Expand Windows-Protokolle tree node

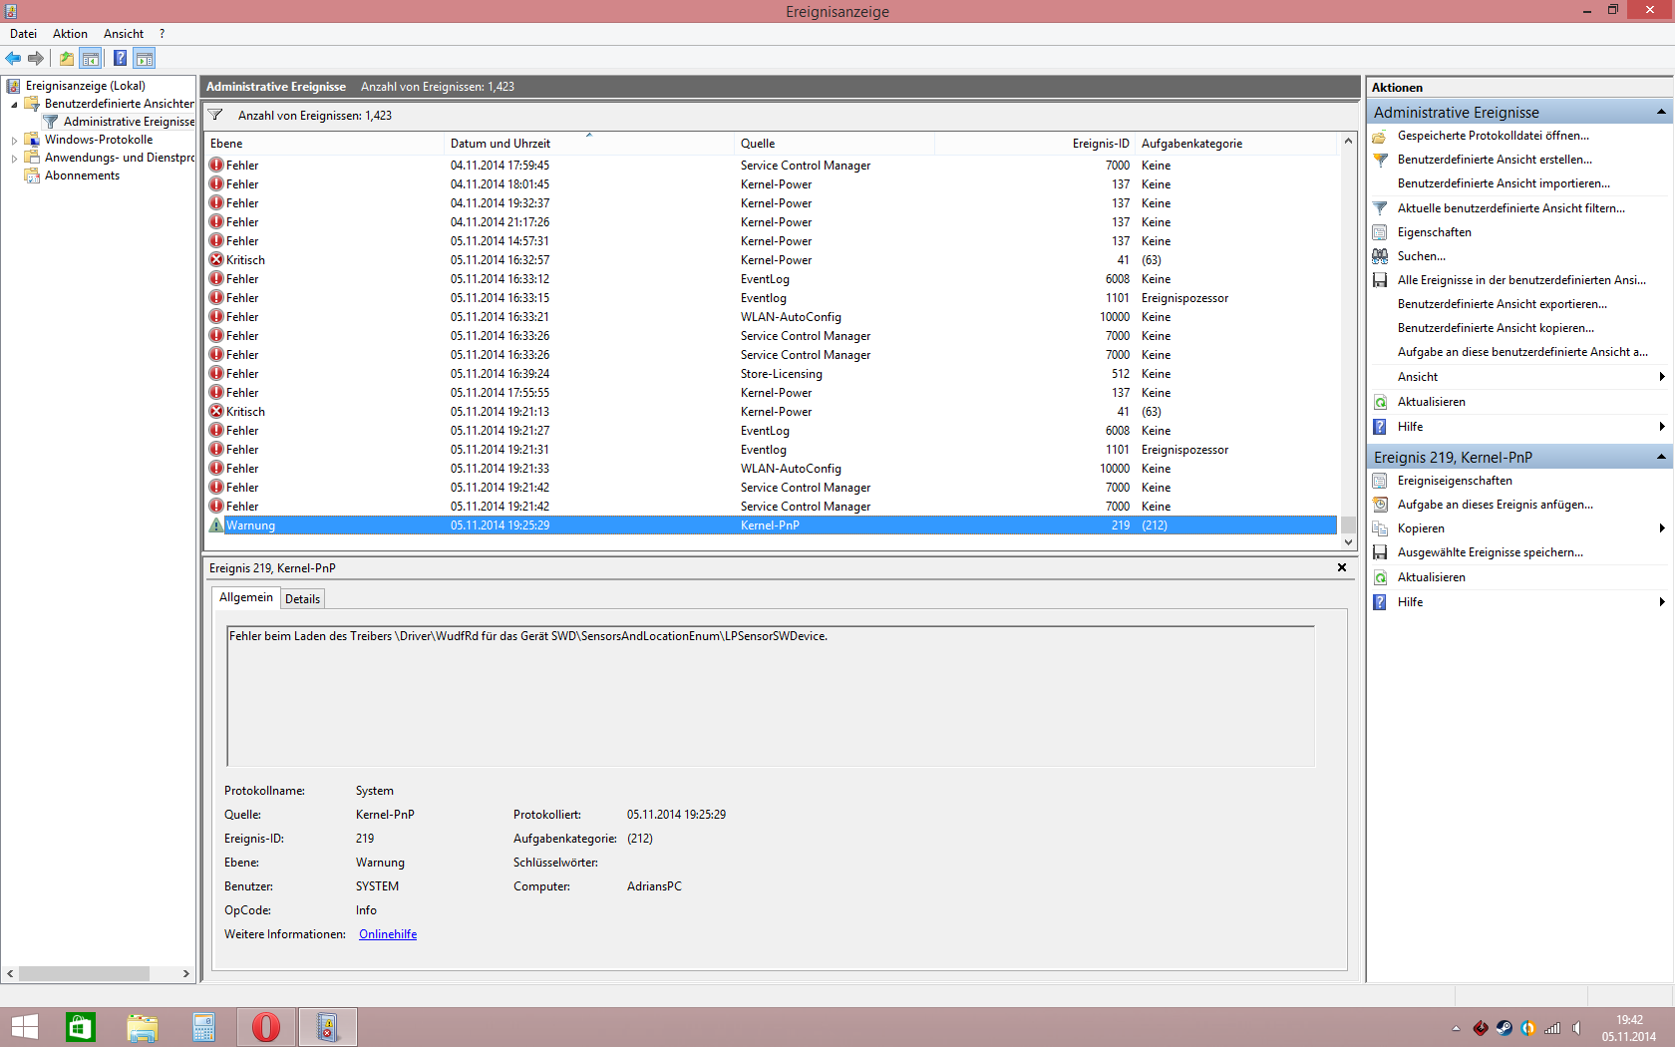point(14,140)
